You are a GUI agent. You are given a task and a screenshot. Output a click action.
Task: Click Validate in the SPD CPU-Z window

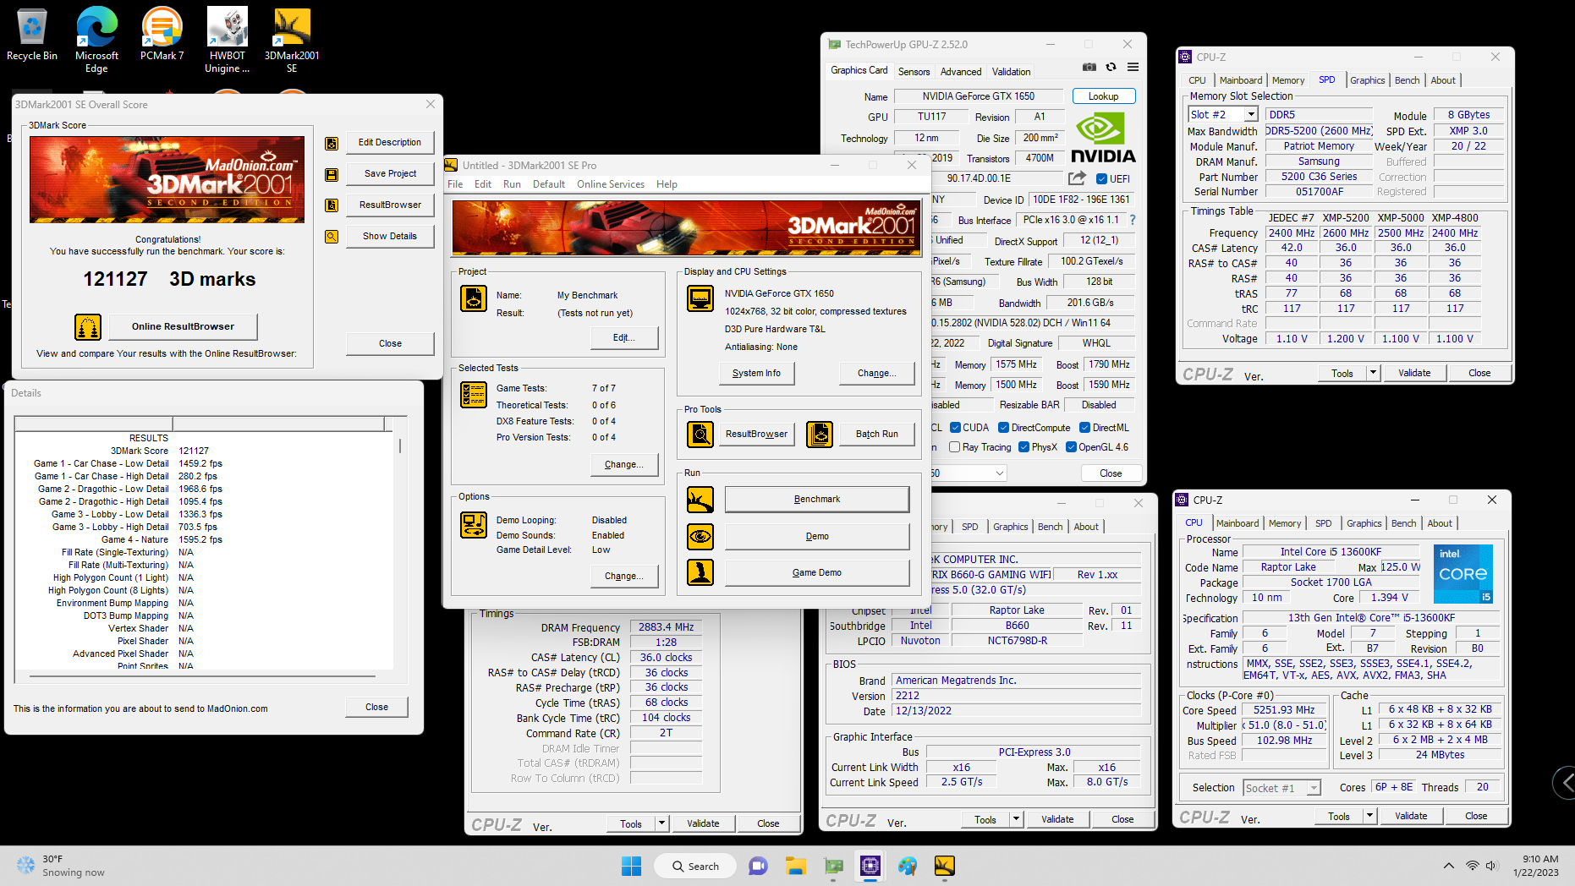tap(1414, 373)
